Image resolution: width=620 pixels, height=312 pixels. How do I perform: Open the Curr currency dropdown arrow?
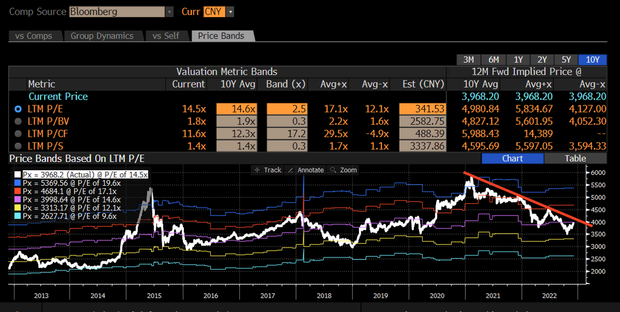point(230,11)
